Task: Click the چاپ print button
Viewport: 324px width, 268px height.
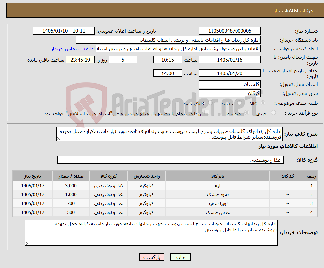Action: pos(180,257)
